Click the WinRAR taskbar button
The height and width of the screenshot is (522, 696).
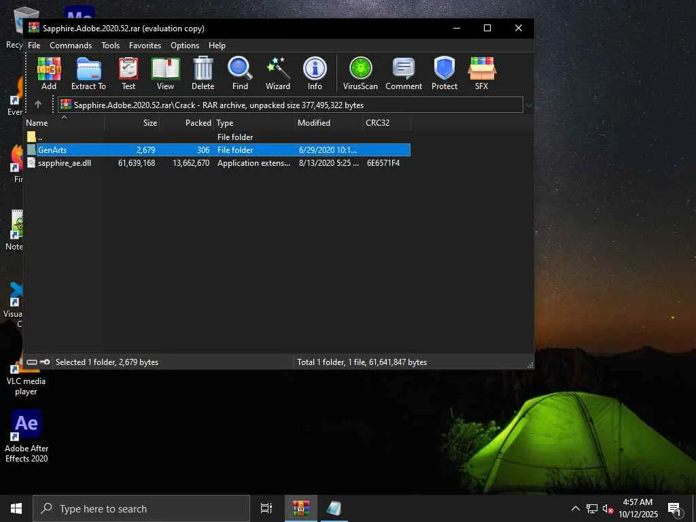click(x=301, y=508)
